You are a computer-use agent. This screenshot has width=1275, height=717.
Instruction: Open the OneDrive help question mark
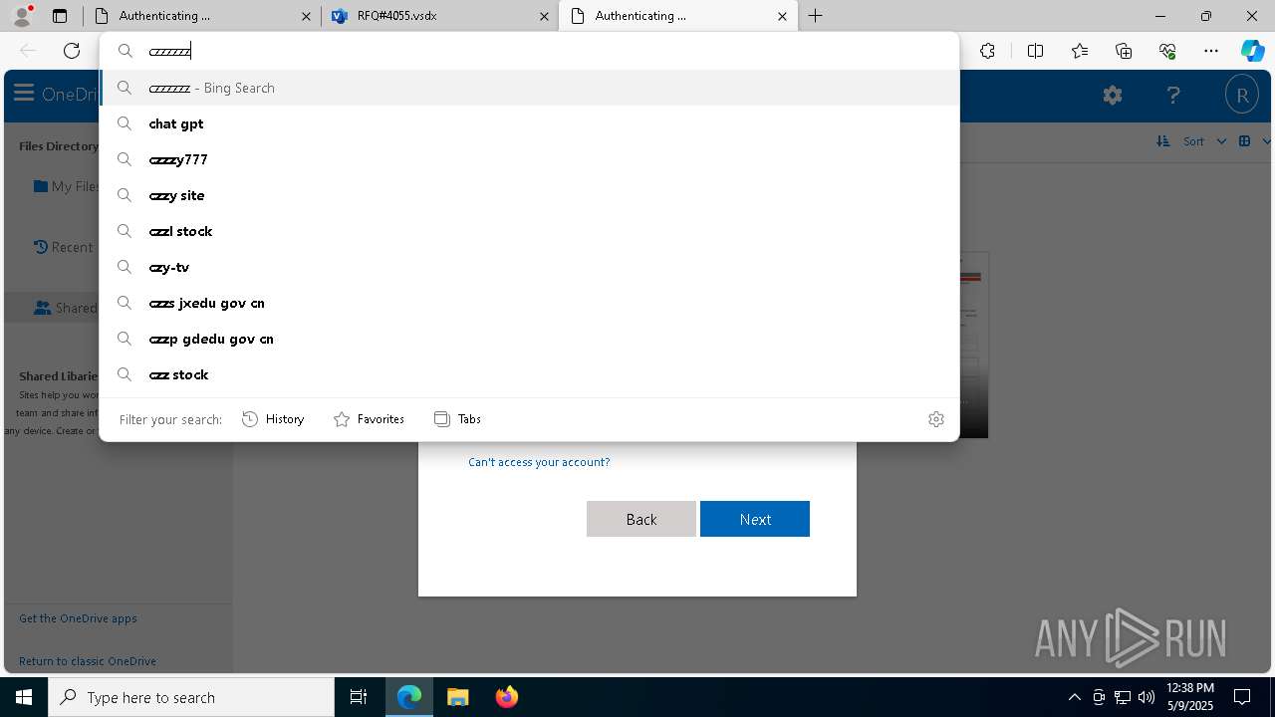(x=1173, y=96)
